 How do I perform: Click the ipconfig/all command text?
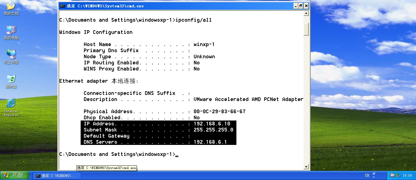[194, 20]
